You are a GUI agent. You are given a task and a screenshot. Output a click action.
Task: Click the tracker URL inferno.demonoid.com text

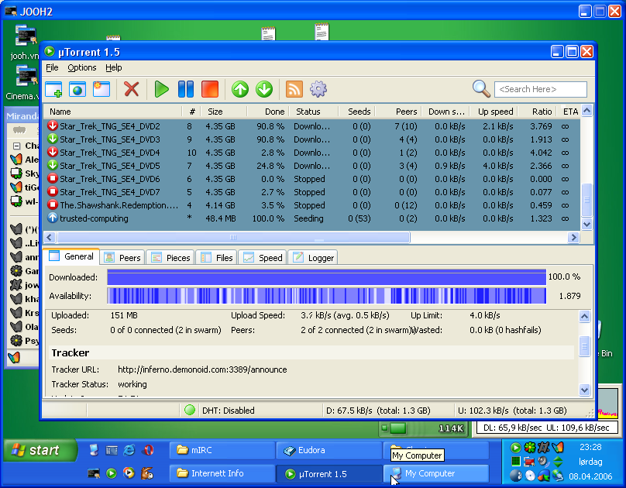pos(202,369)
